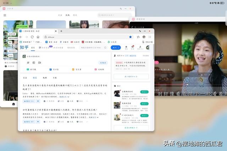Click the 知乎 logo
The width and height of the screenshot is (227, 151).
pyautogui.click(x=24, y=47)
